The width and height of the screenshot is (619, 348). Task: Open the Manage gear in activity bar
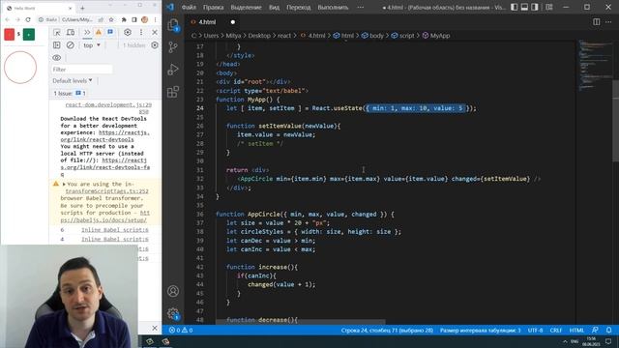(x=173, y=313)
